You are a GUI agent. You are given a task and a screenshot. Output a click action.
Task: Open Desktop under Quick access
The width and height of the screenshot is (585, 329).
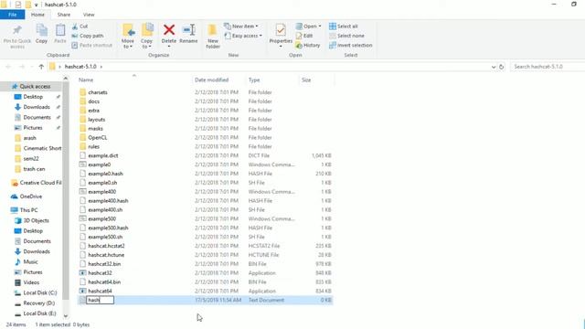[x=33, y=97]
